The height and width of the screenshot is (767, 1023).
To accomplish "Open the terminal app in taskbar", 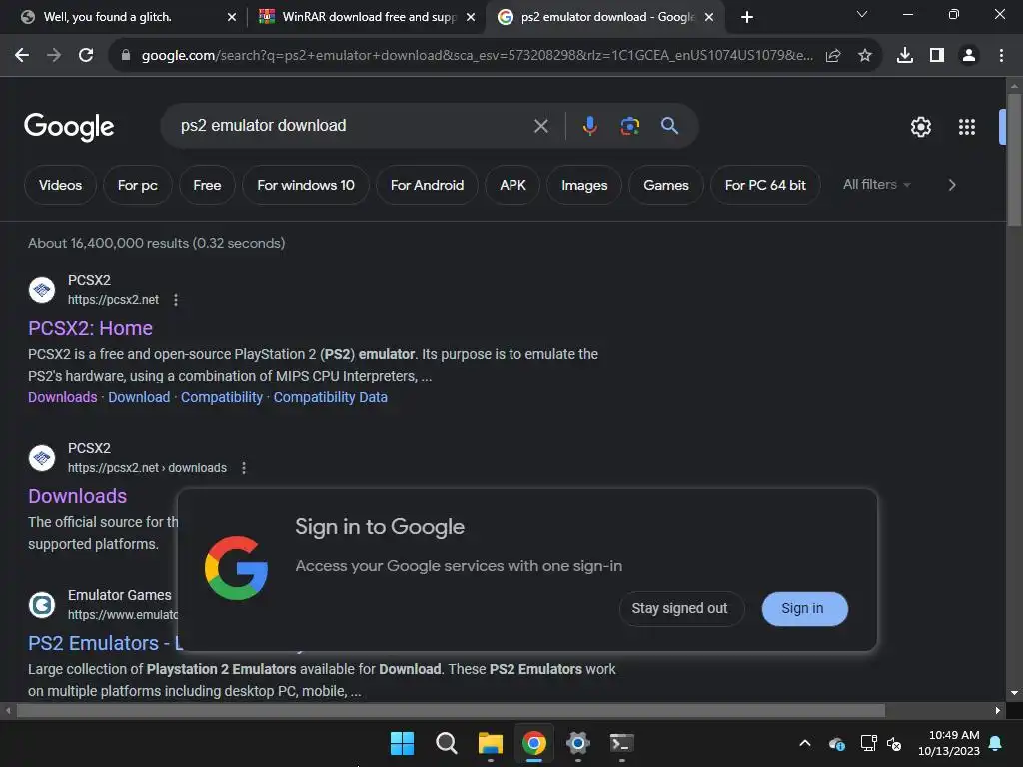I will click(621, 743).
